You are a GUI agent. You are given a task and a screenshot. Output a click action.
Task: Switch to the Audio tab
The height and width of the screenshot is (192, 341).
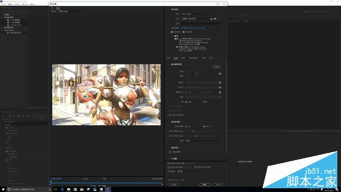pyautogui.click(x=183, y=58)
